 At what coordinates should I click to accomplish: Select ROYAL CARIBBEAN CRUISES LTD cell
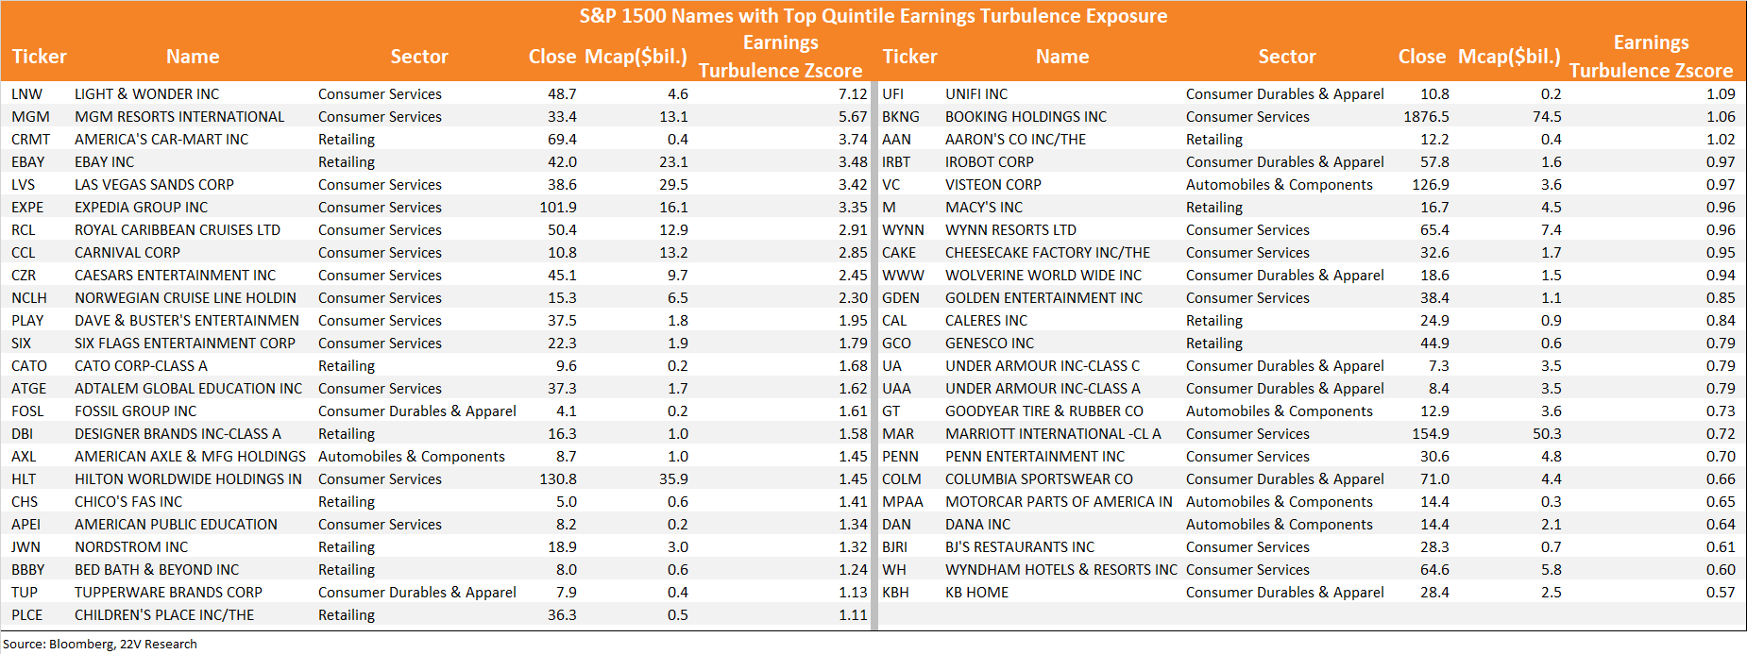178,230
